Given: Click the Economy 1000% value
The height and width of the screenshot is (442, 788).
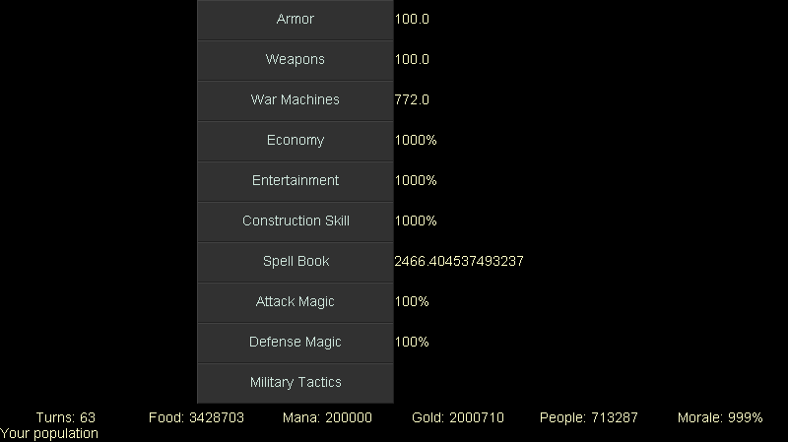Looking at the screenshot, I should (x=416, y=141).
